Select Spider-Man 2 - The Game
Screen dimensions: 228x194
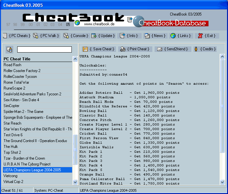coord(38,112)
